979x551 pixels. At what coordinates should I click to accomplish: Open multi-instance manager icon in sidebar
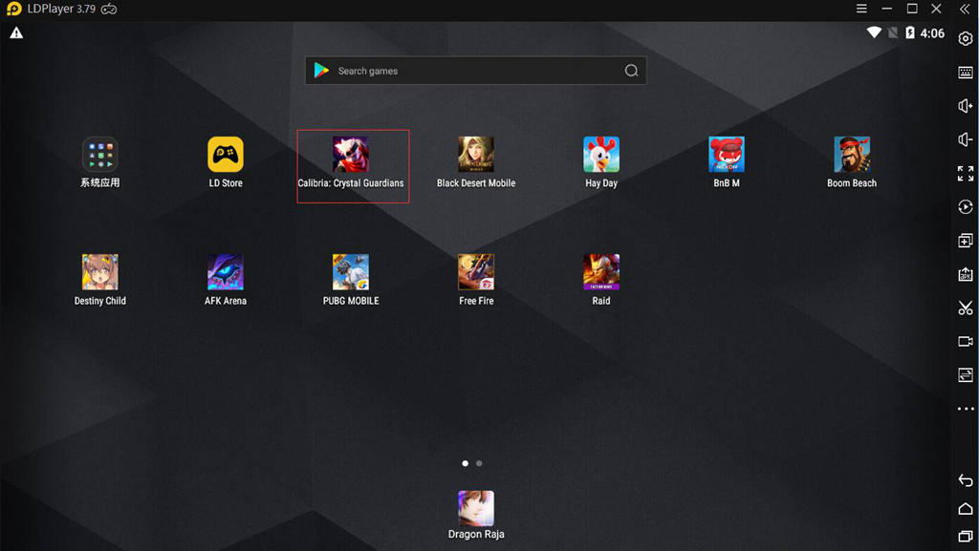point(966,241)
